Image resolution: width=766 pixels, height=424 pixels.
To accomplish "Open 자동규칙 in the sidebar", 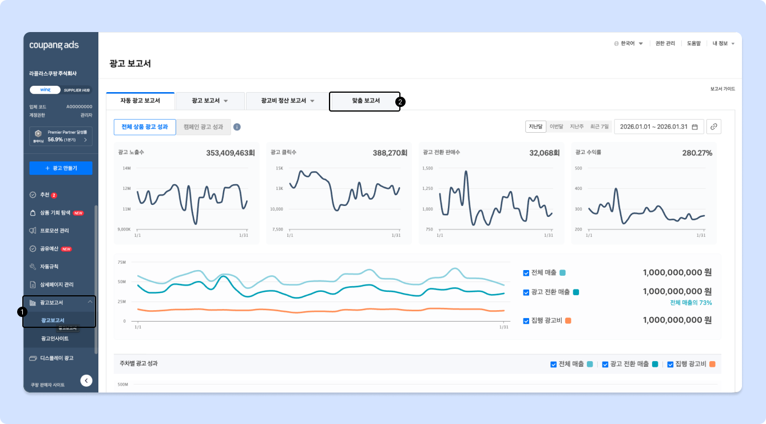I will click(49, 267).
